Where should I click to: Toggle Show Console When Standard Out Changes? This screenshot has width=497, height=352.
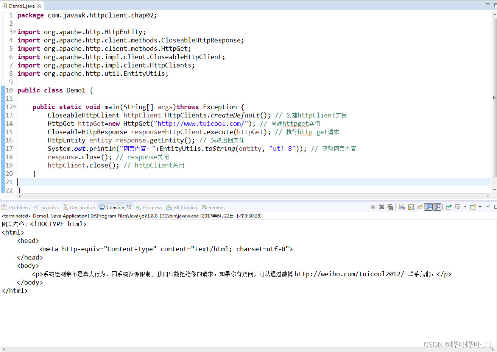[428, 207]
